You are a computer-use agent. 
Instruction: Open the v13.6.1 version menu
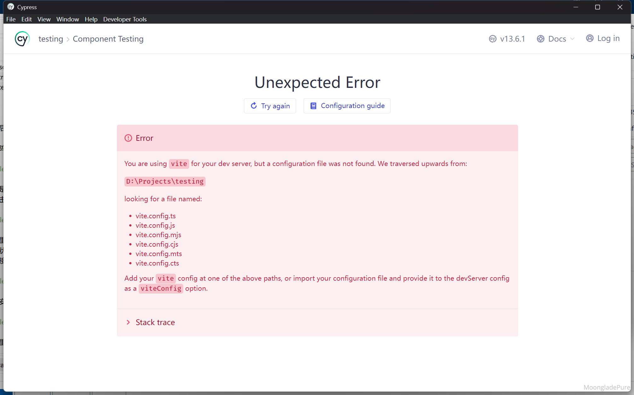click(x=512, y=39)
